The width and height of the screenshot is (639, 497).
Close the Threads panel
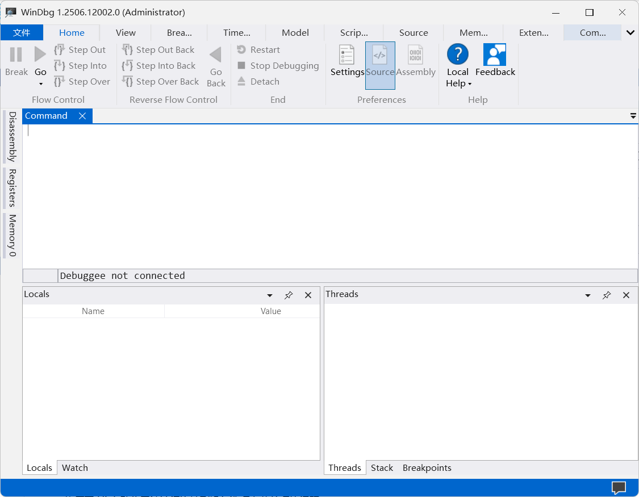626,295
